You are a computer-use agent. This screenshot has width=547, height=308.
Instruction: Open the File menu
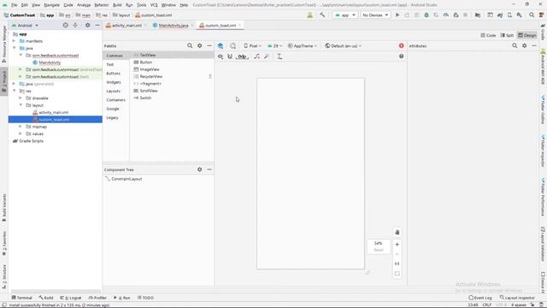(x=14, y=5)
